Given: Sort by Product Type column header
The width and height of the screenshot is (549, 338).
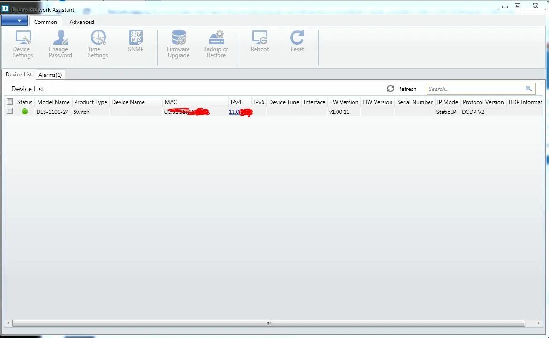Looking at the screenshot, I should click(90, 102).
